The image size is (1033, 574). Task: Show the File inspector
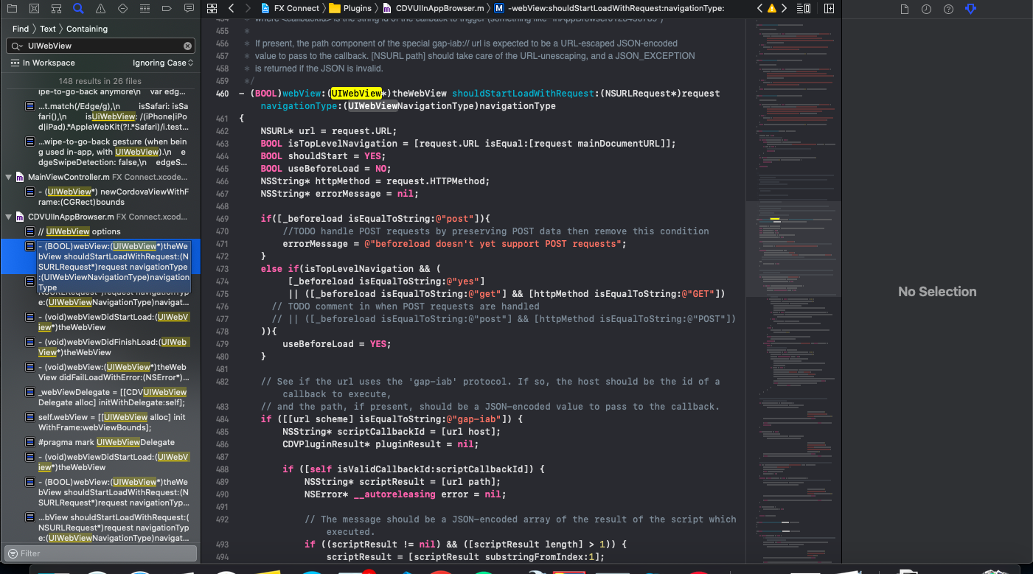click(906, 8)
